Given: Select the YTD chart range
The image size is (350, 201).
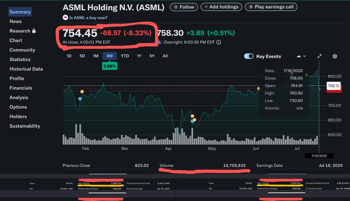Looking at the screenshot, I should pyautogui.click(x=125, y=56).
